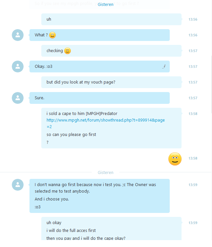Image resolution: width=212 pixels, height=247 pixels.
Task: Click the avatar next to "Sure." message
Action: coord(18,98)
